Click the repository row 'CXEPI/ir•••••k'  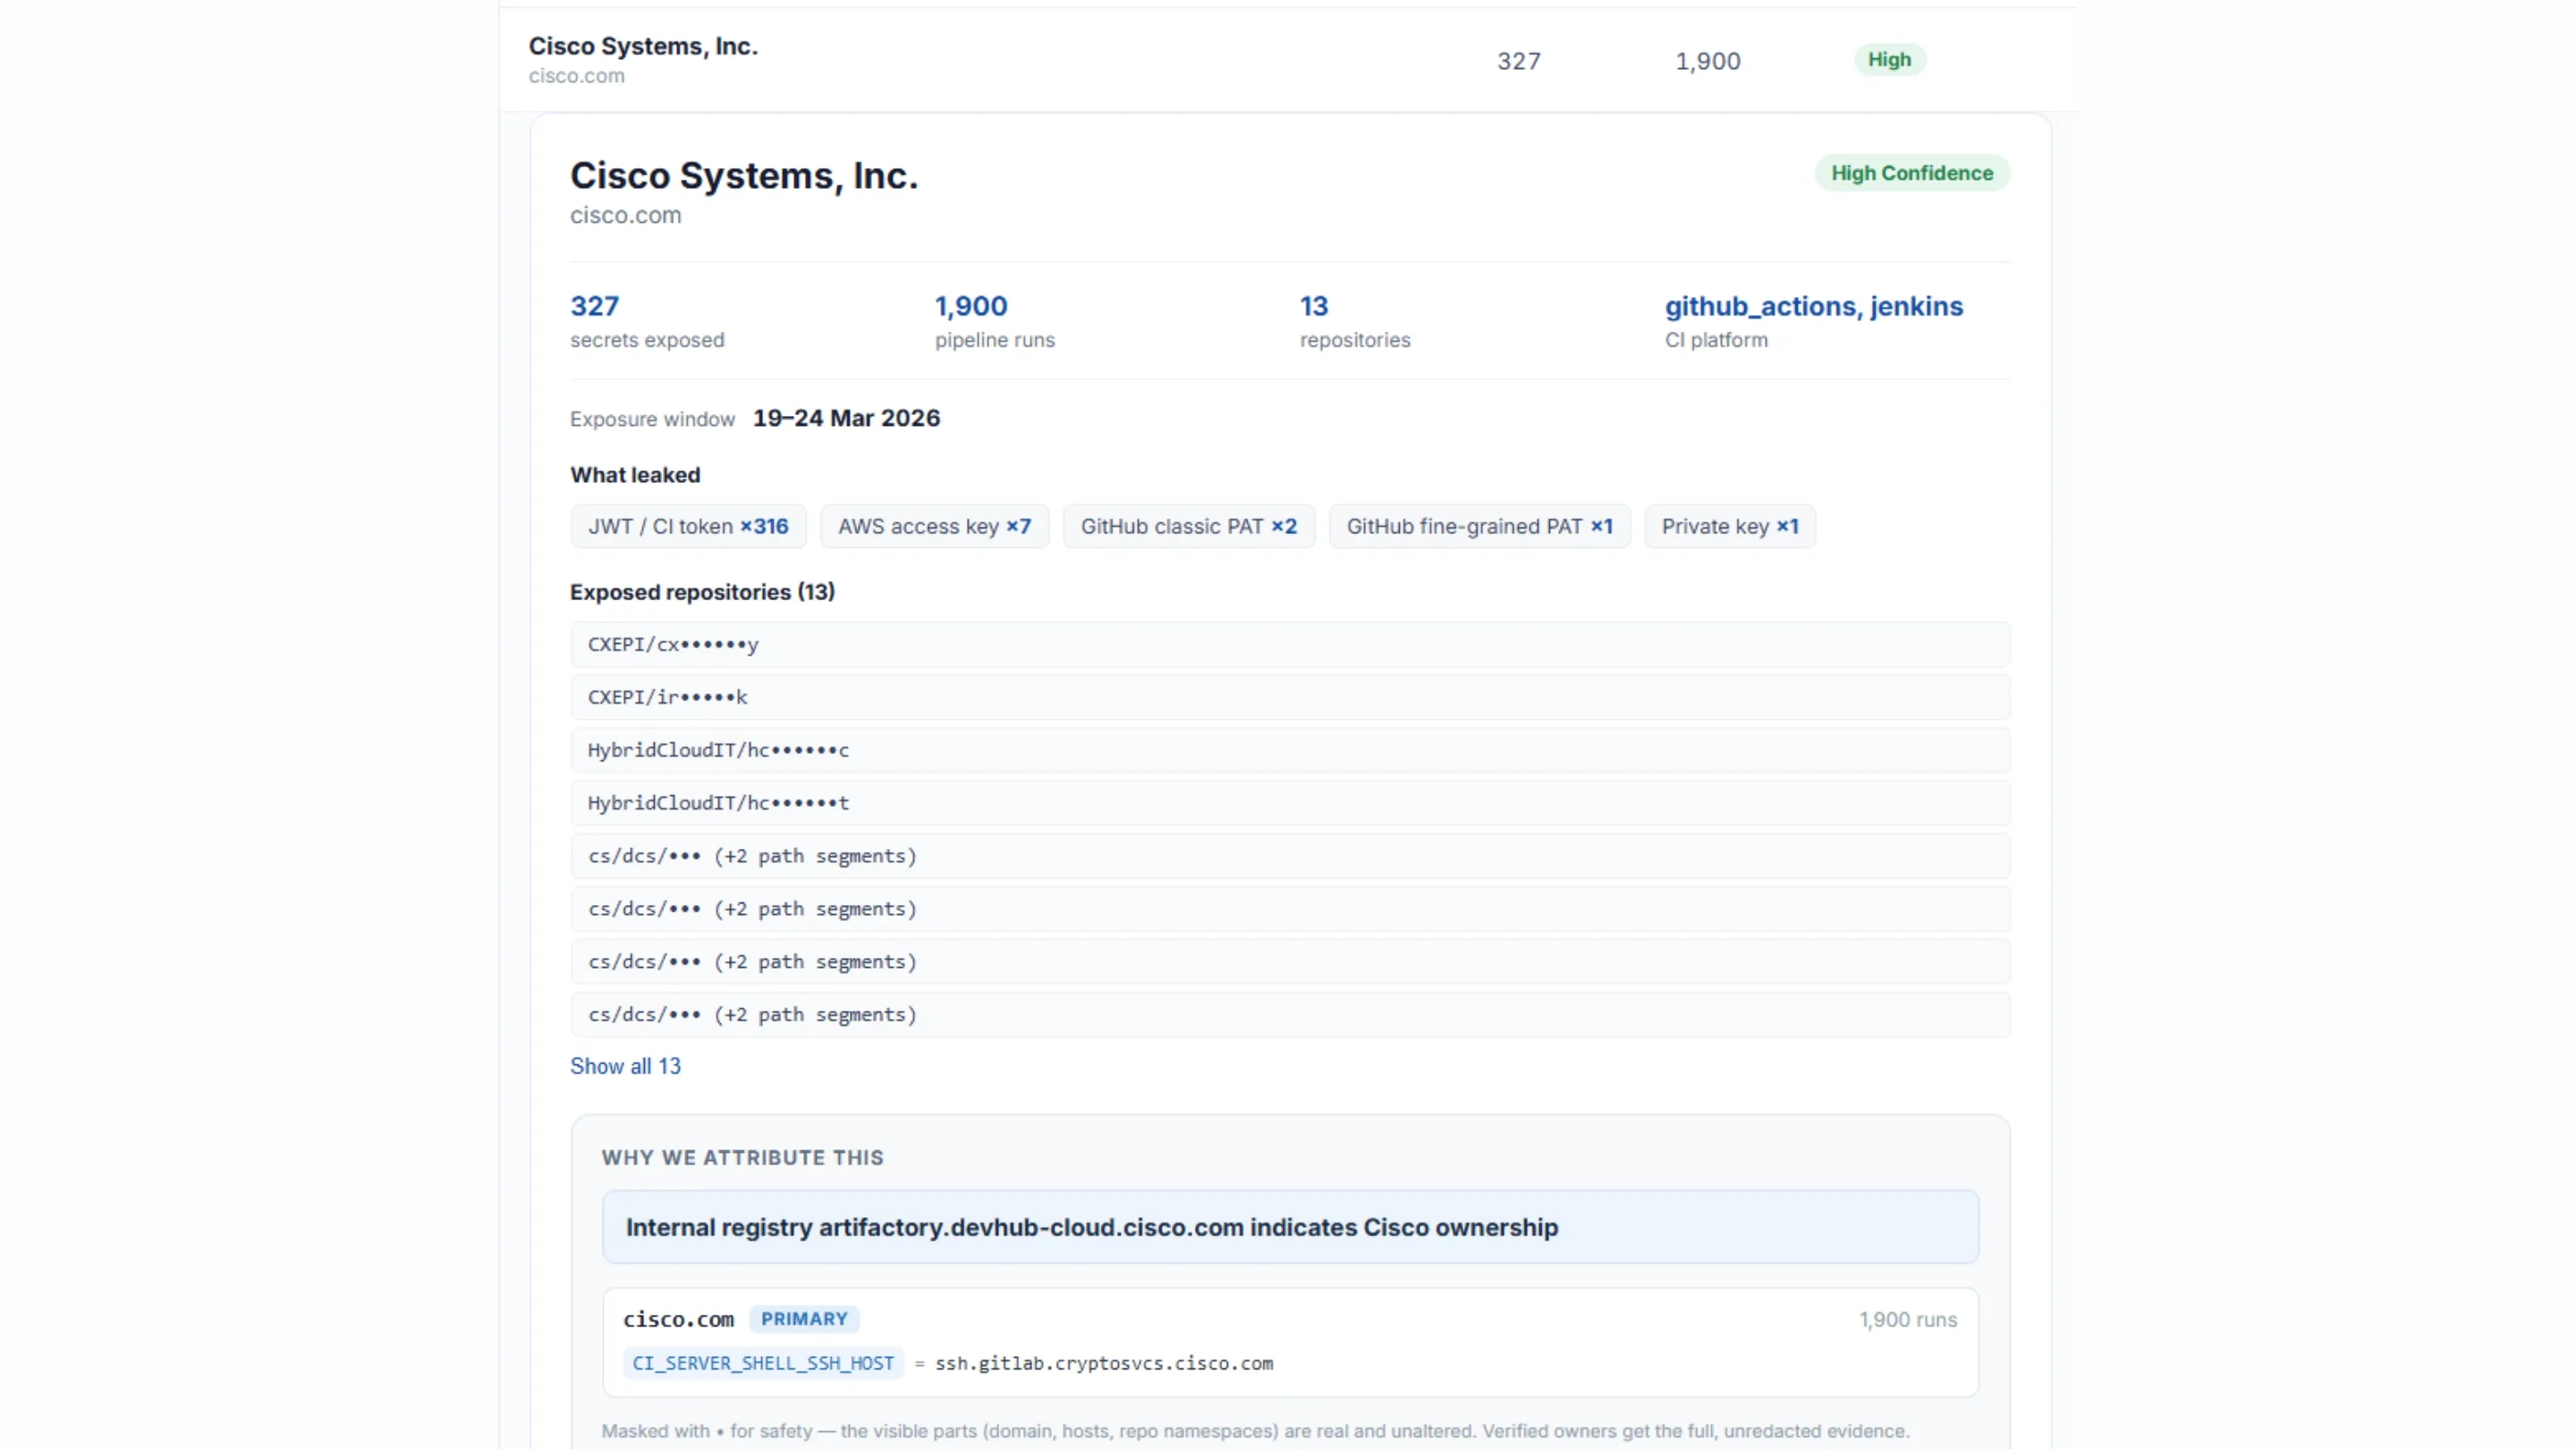click(1290, 697)
